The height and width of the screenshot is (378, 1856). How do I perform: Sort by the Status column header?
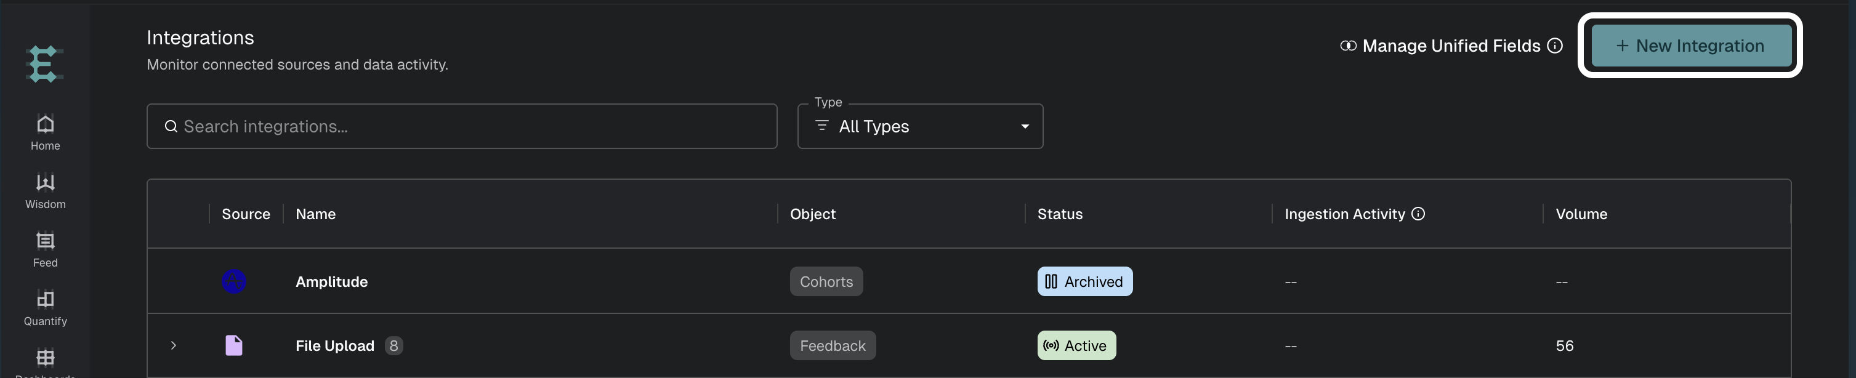[x=1060, y=214]
